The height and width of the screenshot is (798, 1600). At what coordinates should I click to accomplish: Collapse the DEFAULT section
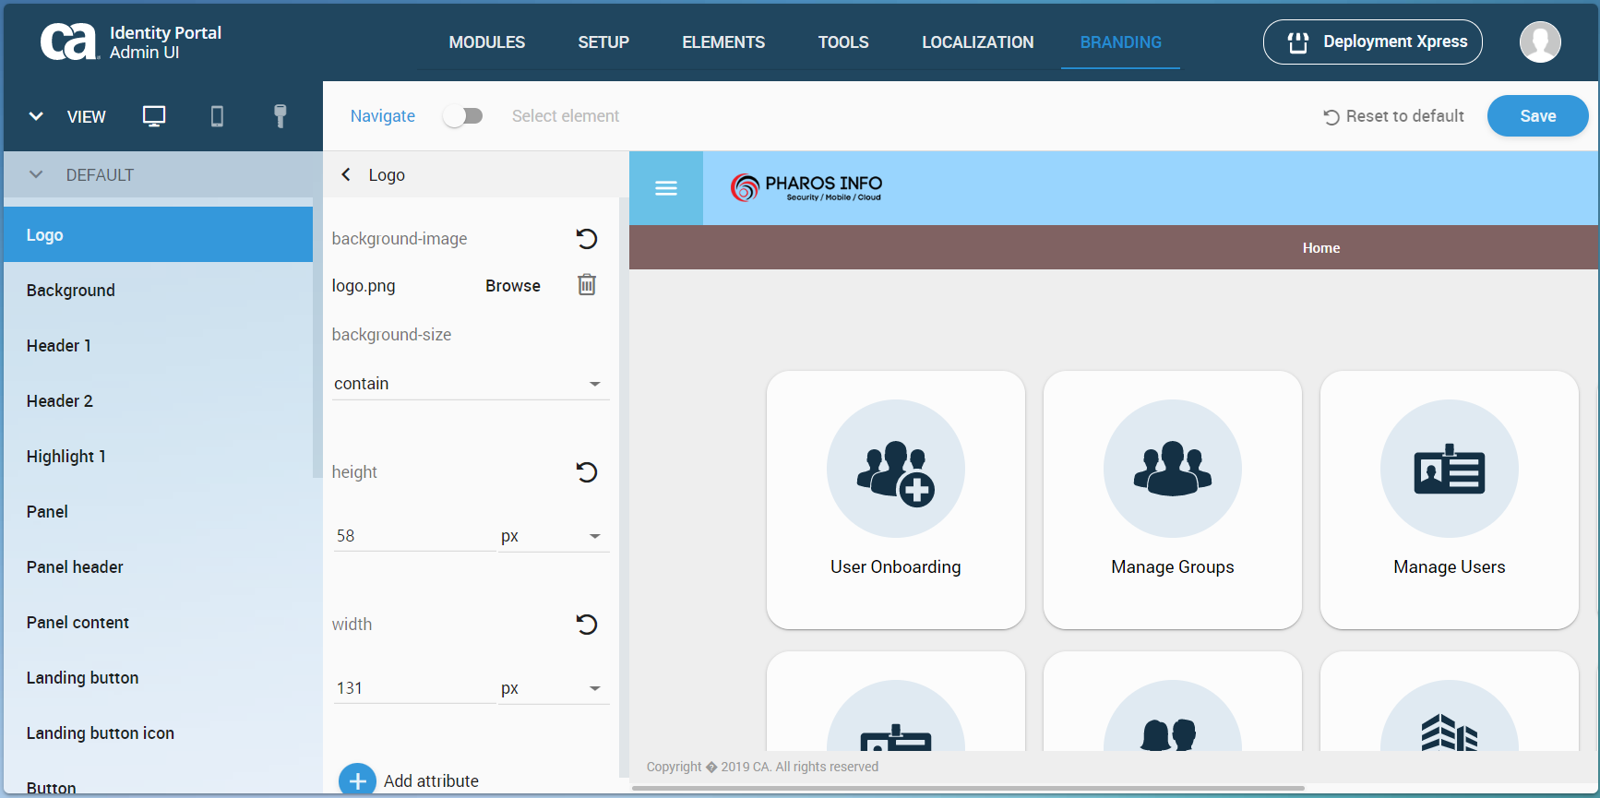tap(36, 174)
